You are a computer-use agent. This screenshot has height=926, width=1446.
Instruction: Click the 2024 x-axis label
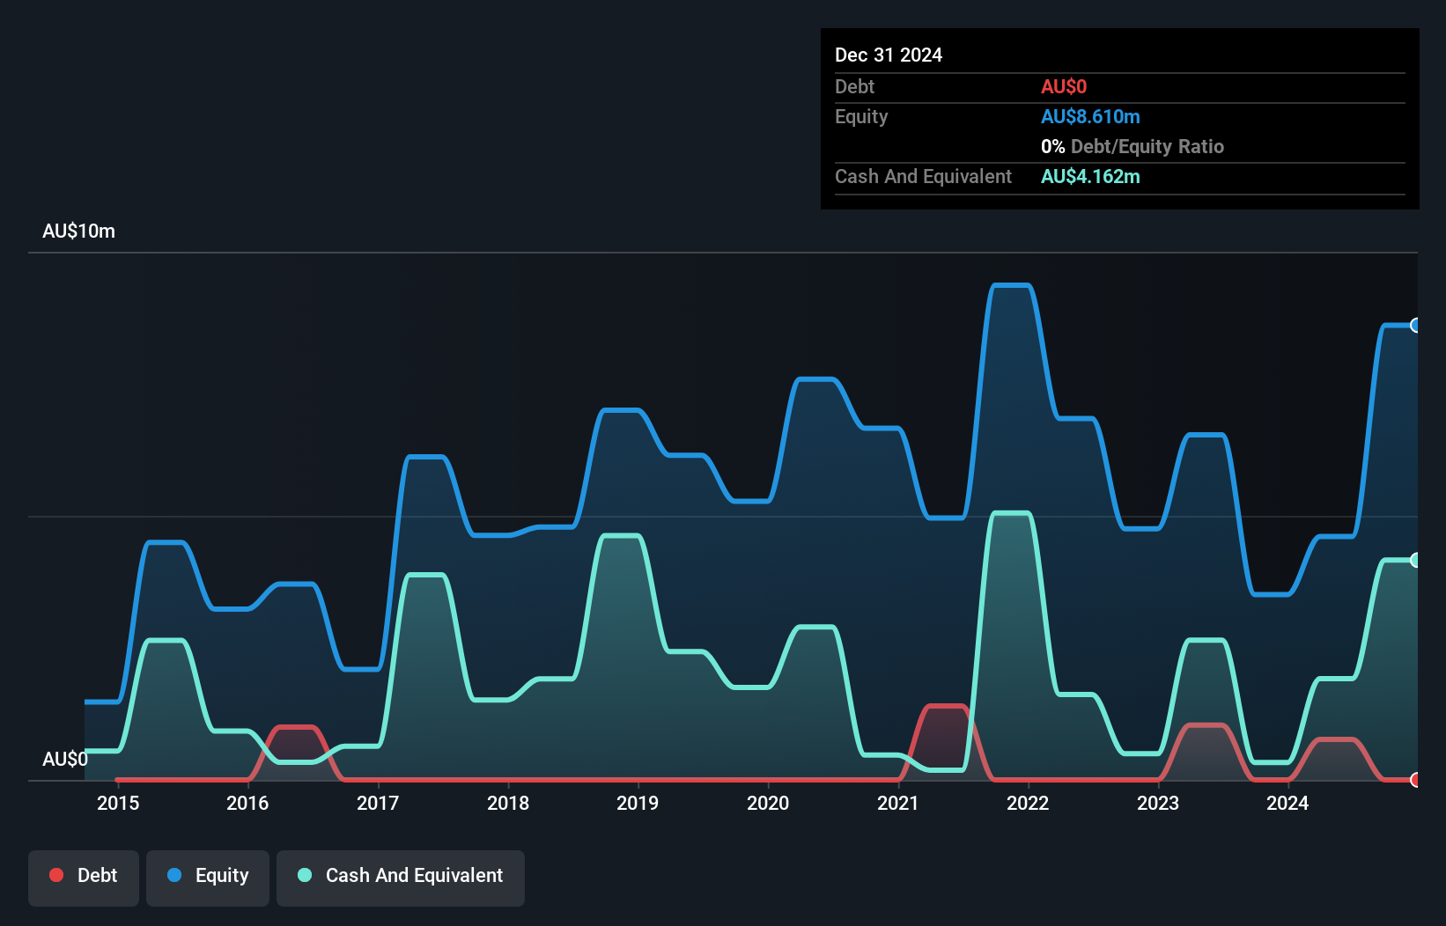(x=1287, y=803)
